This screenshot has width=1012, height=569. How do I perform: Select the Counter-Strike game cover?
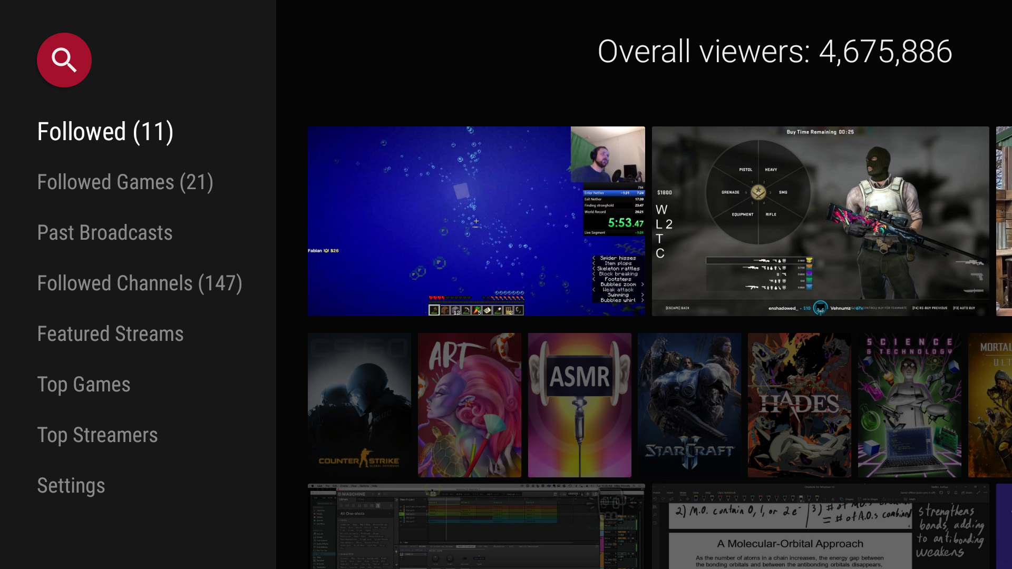[359, 405]
